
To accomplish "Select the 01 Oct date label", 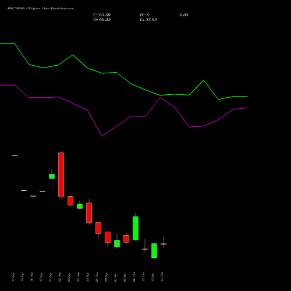I will point(115,277).
